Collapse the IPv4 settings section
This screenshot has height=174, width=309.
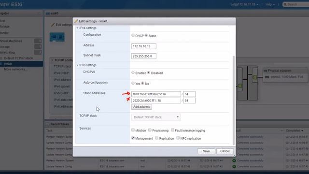click(x=77, y=28)
